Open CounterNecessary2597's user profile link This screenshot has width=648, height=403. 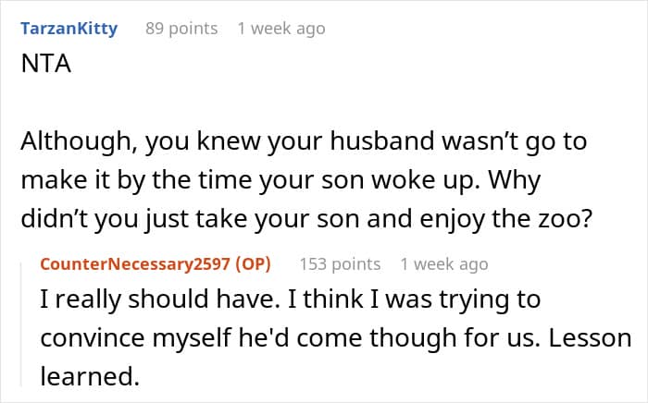pos(135,264)
